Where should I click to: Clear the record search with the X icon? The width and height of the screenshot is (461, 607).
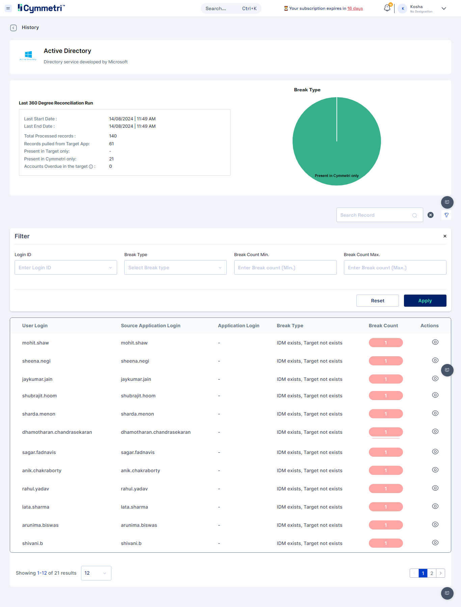point(430,215)
